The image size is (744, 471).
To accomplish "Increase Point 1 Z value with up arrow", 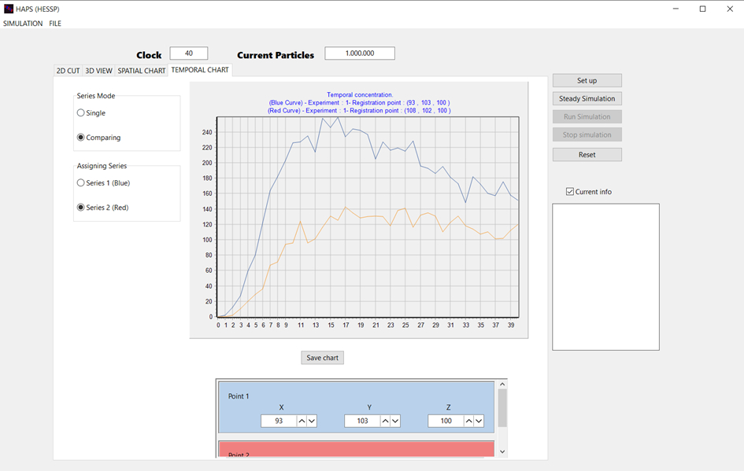I will click(468, 421).
